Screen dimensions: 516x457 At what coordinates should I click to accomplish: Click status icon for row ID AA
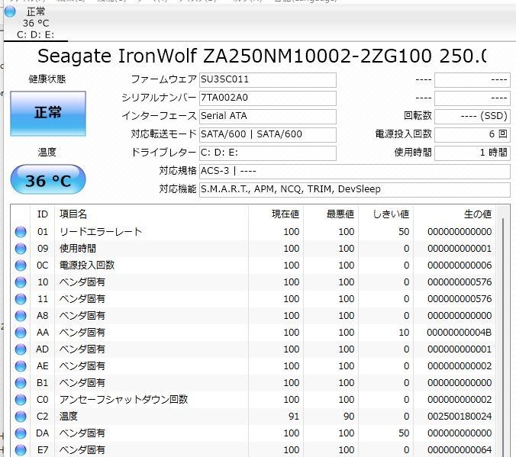coord(21,333)
